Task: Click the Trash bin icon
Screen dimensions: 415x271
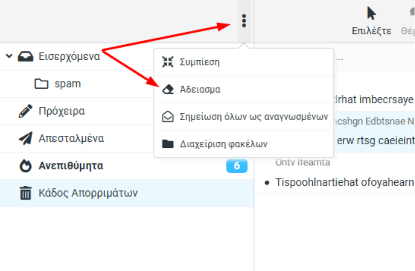Action: tap(25, 193)
